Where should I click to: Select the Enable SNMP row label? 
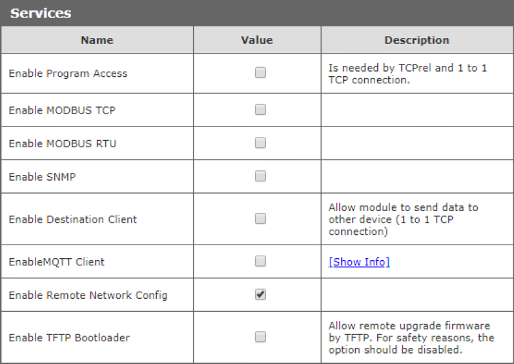(x=42, y=177)
